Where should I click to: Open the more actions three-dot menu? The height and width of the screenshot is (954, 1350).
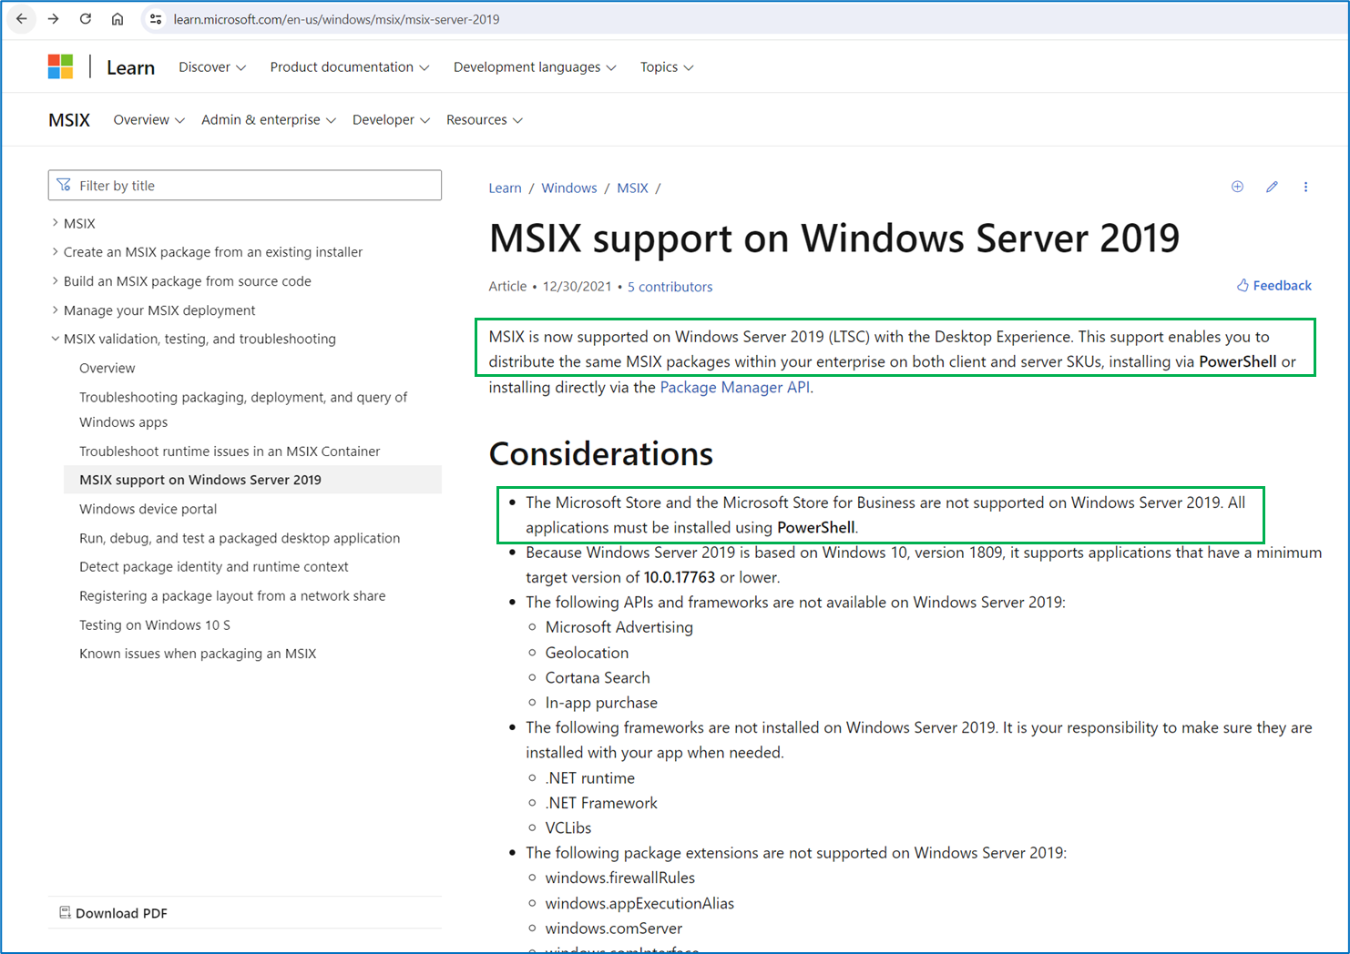click(1305, 187)
